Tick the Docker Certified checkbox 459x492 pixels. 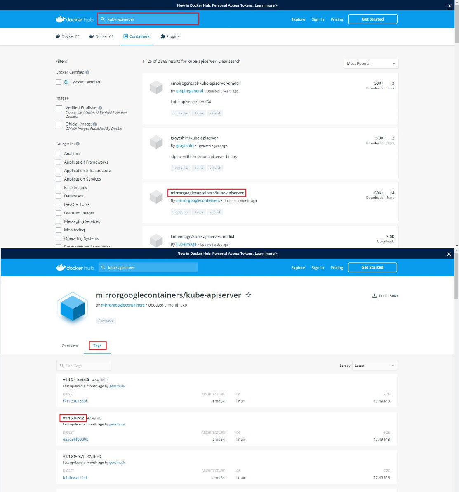click(x=58, y=82)
